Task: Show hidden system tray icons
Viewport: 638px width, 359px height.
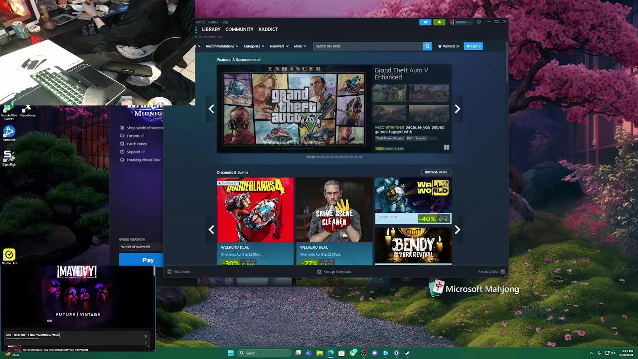Action: pos(592,353)
